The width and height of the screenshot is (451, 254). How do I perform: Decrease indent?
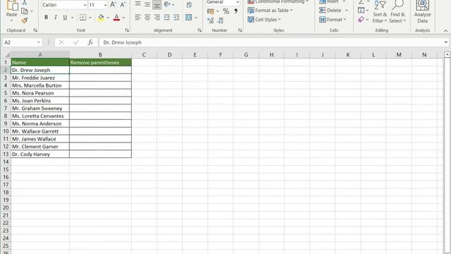tap(166, 18)
